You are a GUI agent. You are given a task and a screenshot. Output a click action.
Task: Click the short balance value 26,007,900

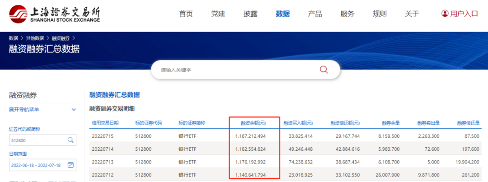389,175
